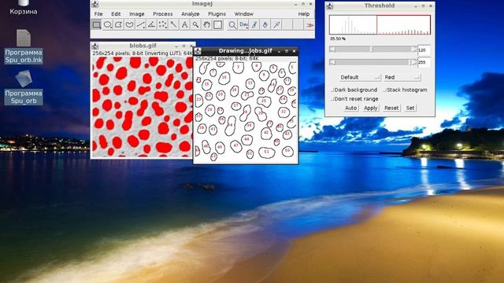Screen dimensions: 504x283
Task: Enable the Stack histogram checkbox
Action: coord(406,90)
